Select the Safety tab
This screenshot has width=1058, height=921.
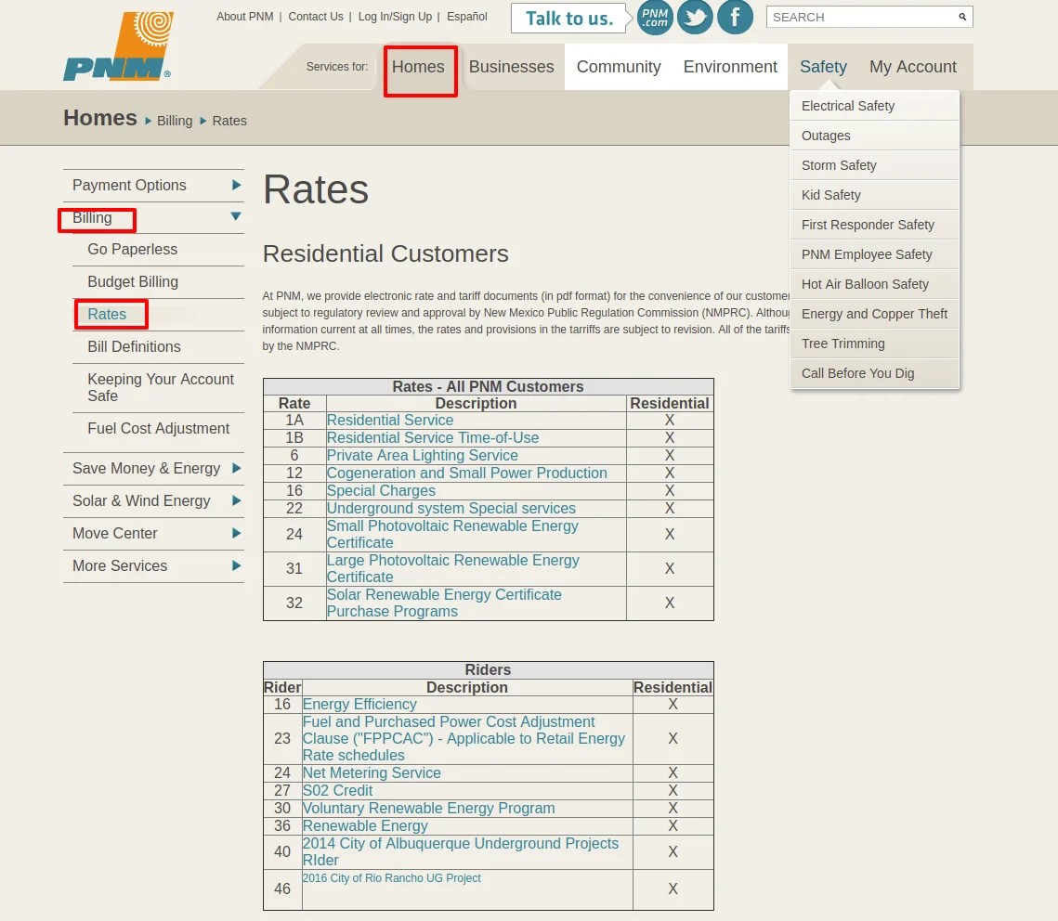pyautogui.click(x=823, y=67)
